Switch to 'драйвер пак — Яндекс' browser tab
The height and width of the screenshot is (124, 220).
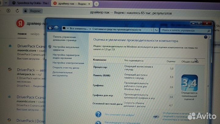pyautogui.click(x=72, y=4)
